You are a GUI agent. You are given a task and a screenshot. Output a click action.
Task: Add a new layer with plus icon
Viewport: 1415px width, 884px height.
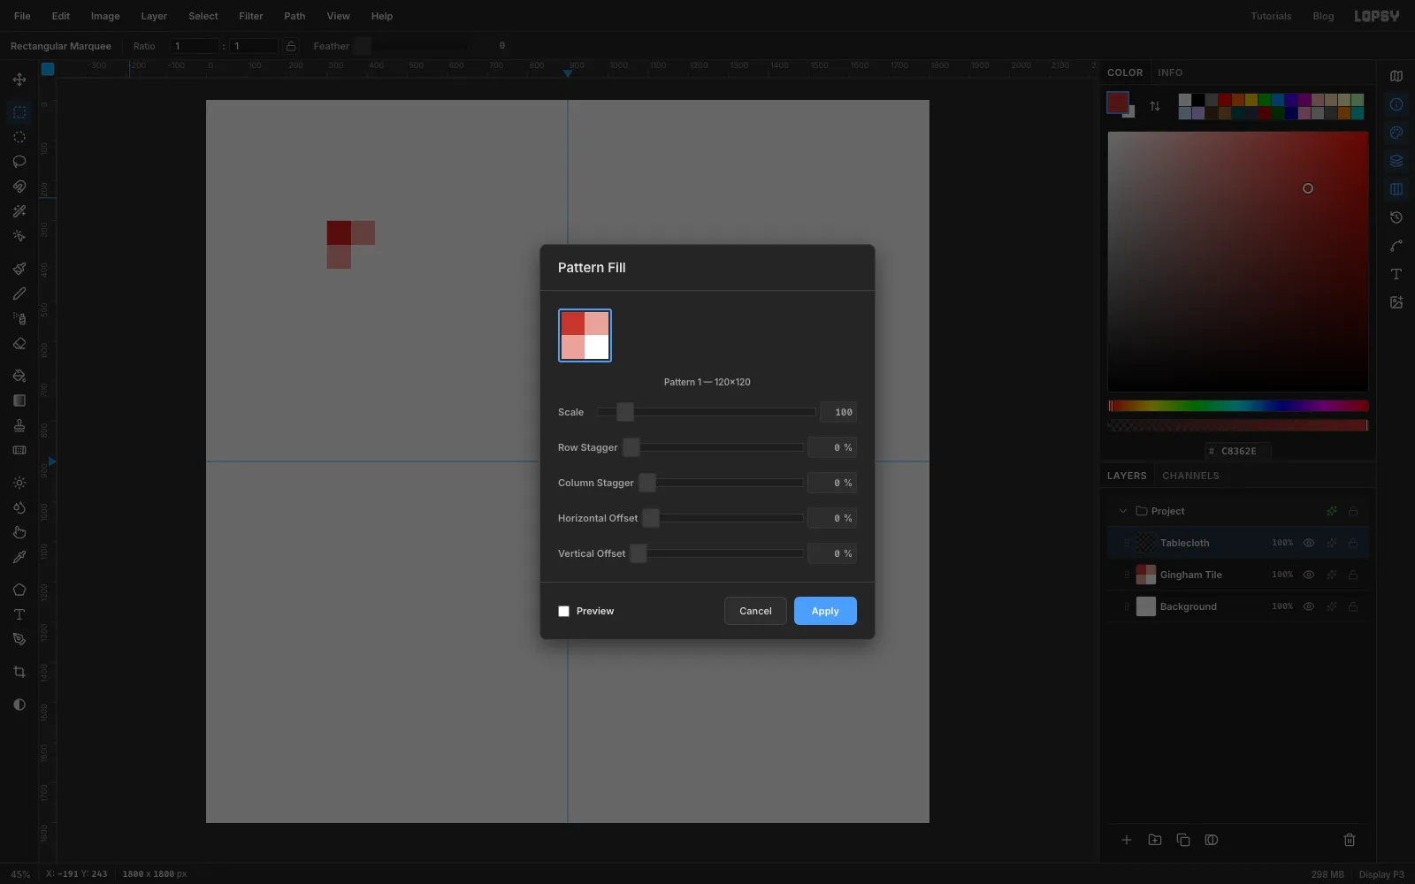click(x=1127, y=840)
